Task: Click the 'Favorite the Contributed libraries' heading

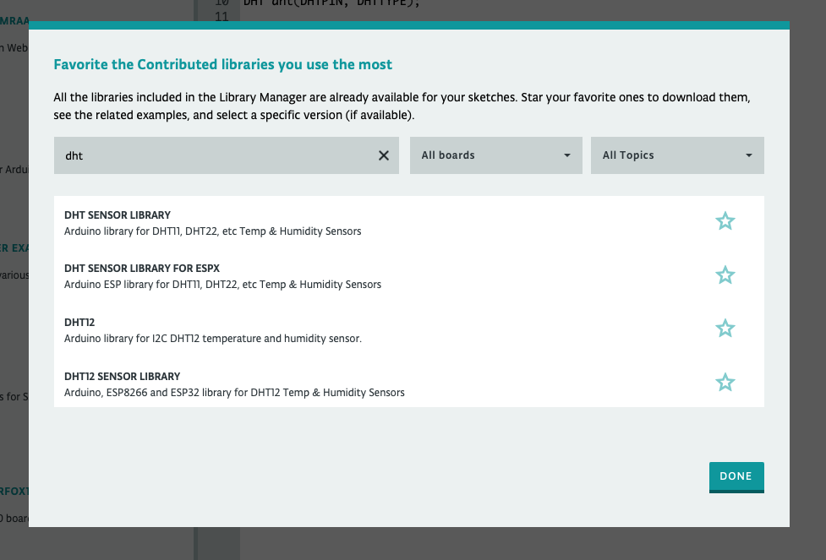Action: [x=222, y=64]
